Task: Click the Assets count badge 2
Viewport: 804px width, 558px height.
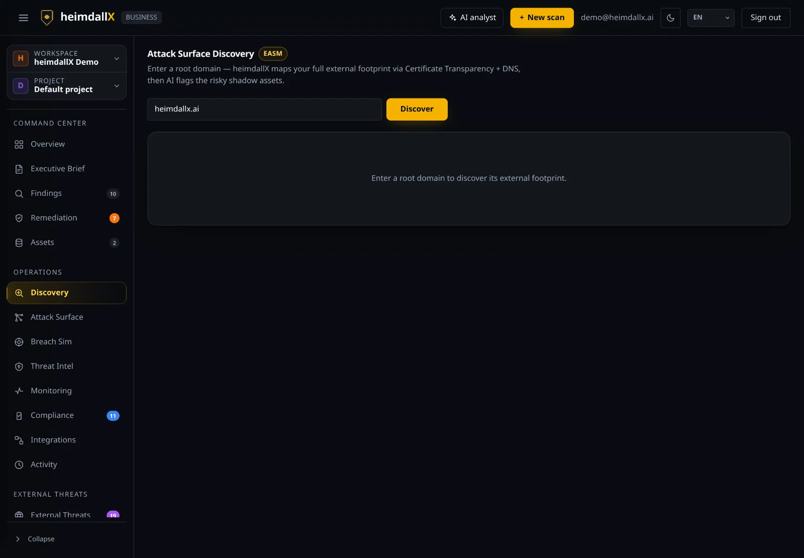Action: point(115,243)
